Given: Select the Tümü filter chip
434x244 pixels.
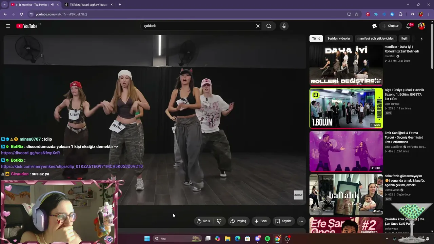Looking at the screenshot, I should 316,39.
